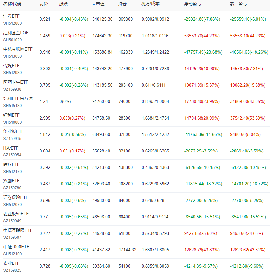The width and height of the screenshot is (270, 276).
Task: Open 红利基金LOF fund name
Action: (x=16, y=33)
